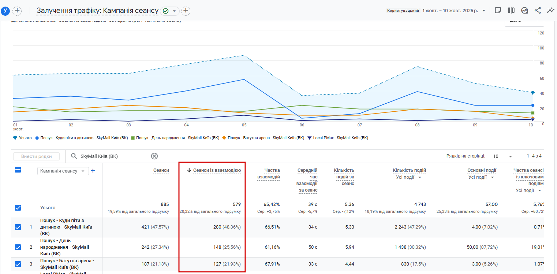
Task: Click the cell "2 243 (47,29%)"
Action: [410, 227]
